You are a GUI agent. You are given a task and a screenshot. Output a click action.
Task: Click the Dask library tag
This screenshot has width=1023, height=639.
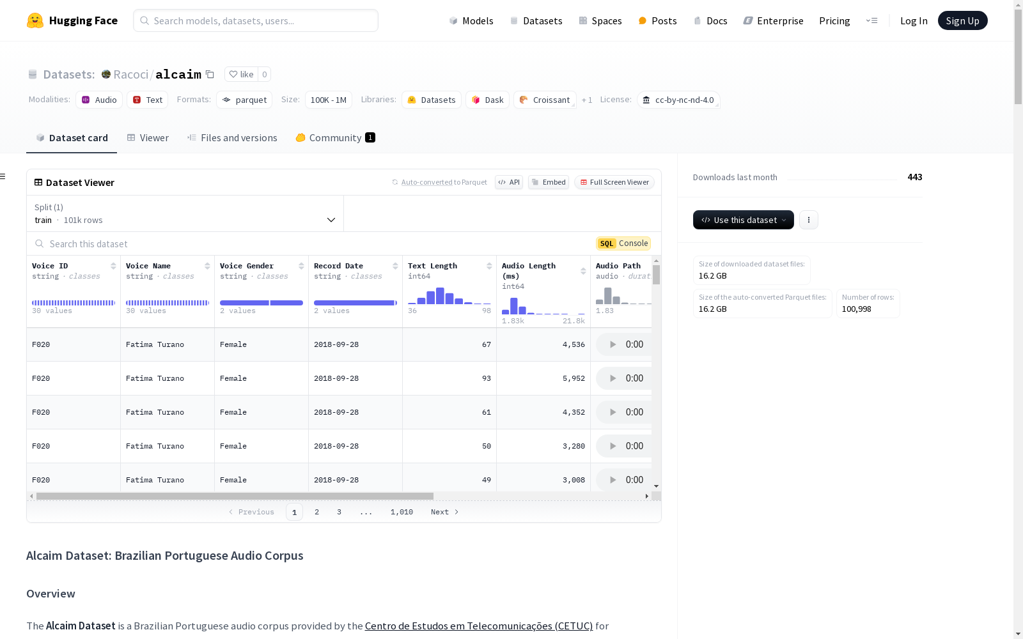pos(487,100)
